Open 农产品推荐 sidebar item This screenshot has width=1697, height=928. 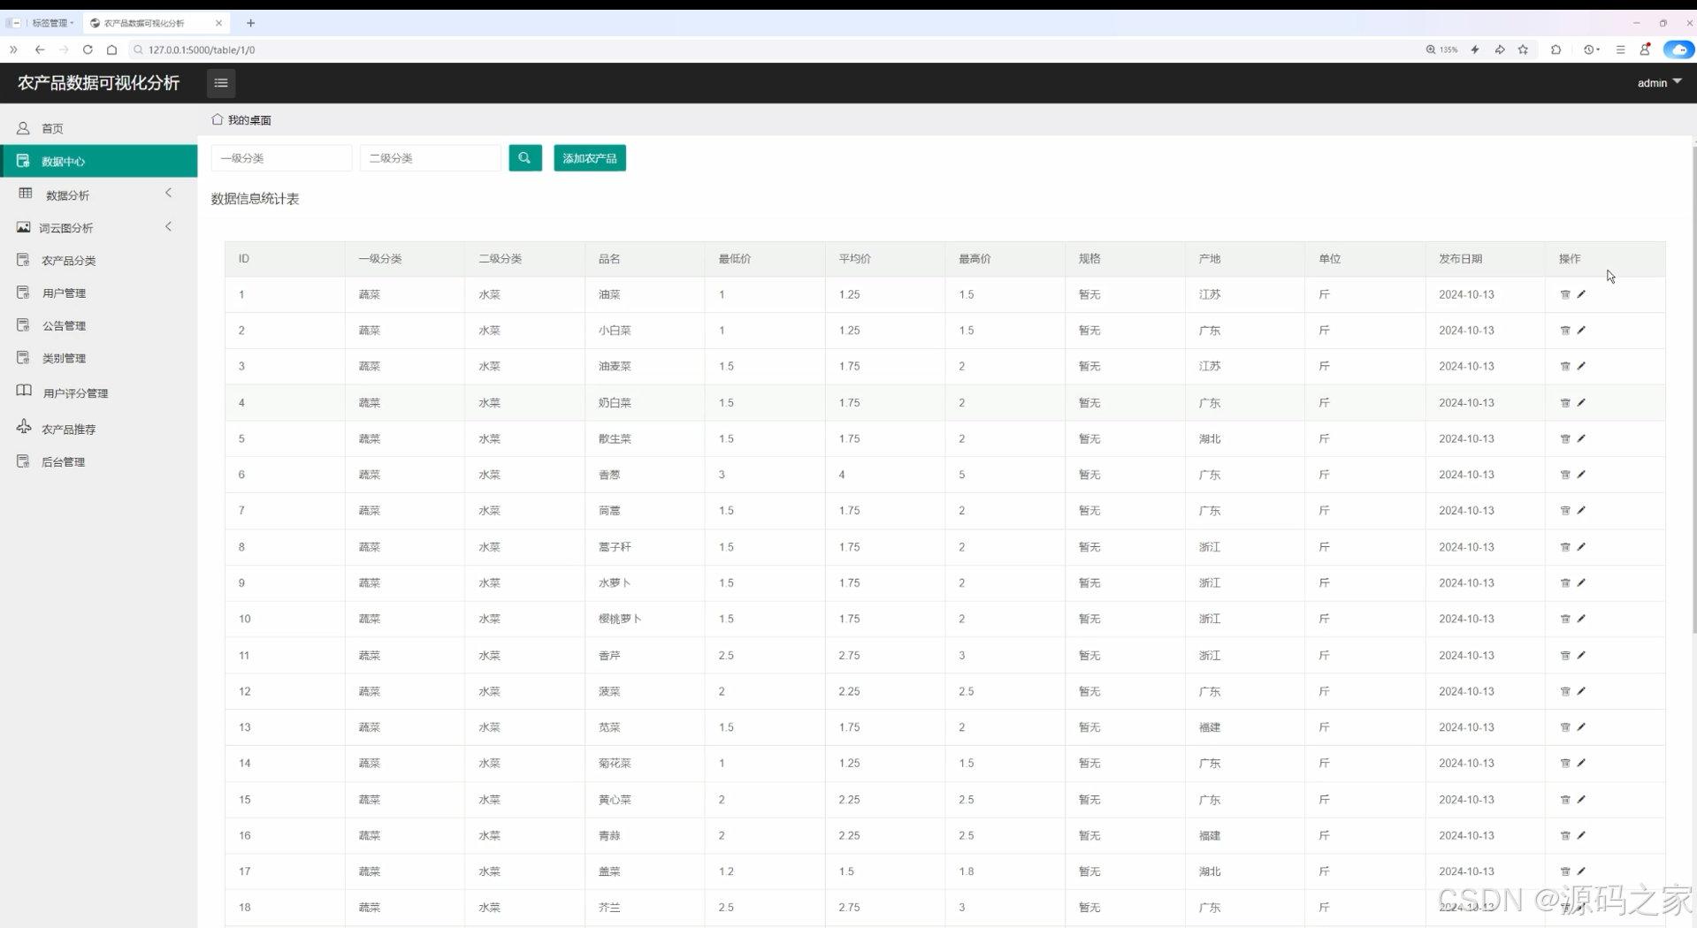click(99, 429)
